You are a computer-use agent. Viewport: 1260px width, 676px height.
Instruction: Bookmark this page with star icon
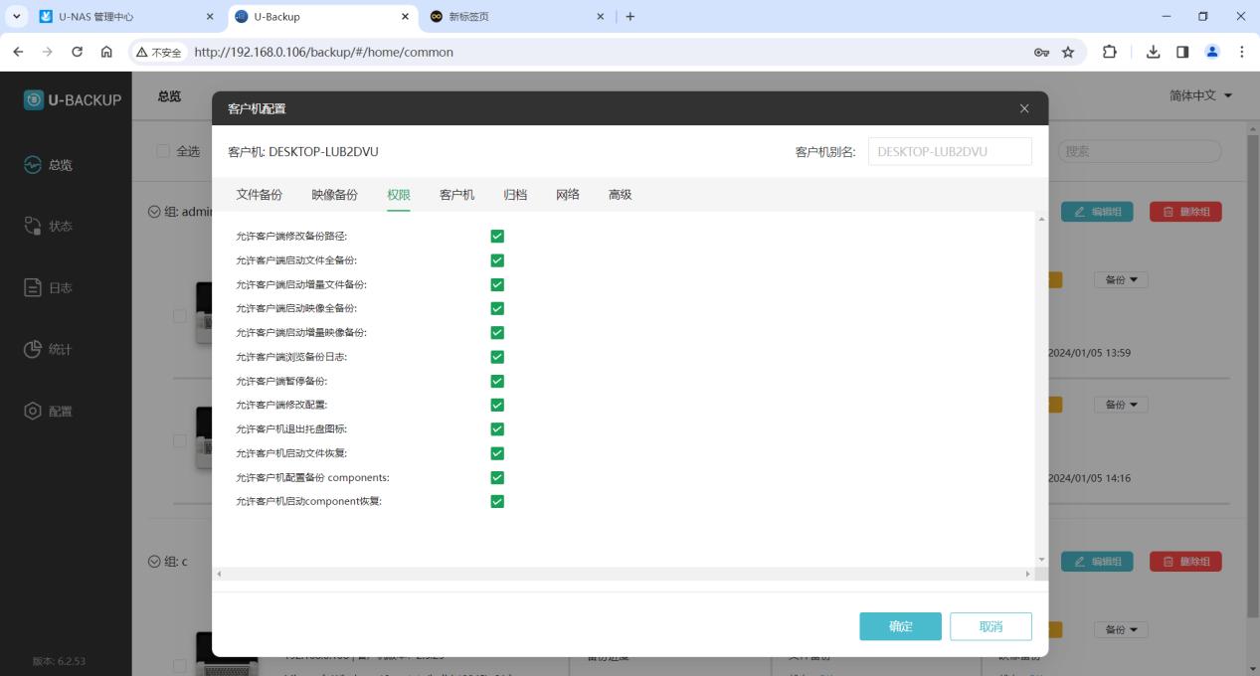pyautogui.click(x=1068, y=52)
